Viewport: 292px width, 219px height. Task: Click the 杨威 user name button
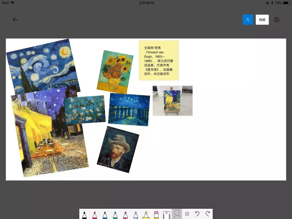262,19
